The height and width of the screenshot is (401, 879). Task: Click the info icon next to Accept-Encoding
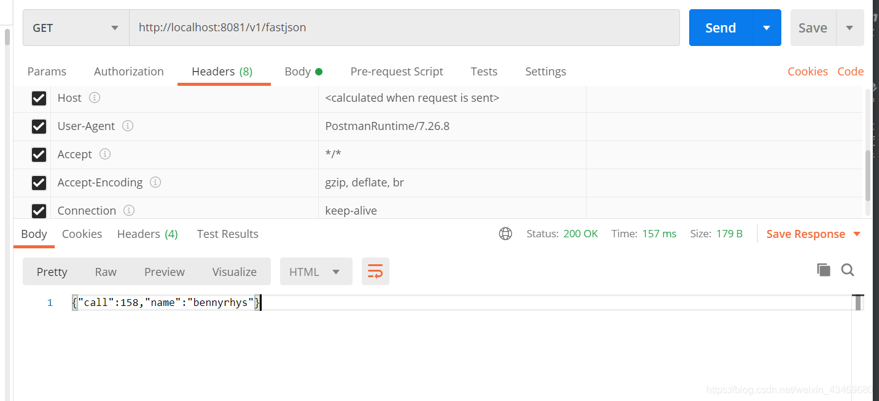[155, 182]
